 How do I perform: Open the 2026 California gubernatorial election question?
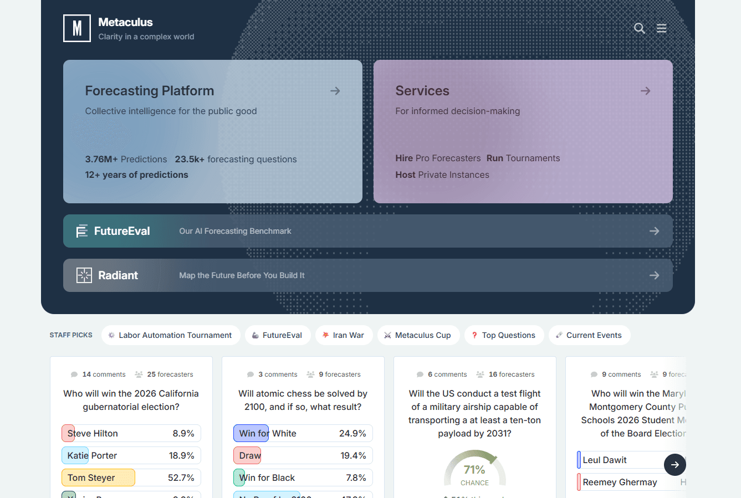coord(131,400)
